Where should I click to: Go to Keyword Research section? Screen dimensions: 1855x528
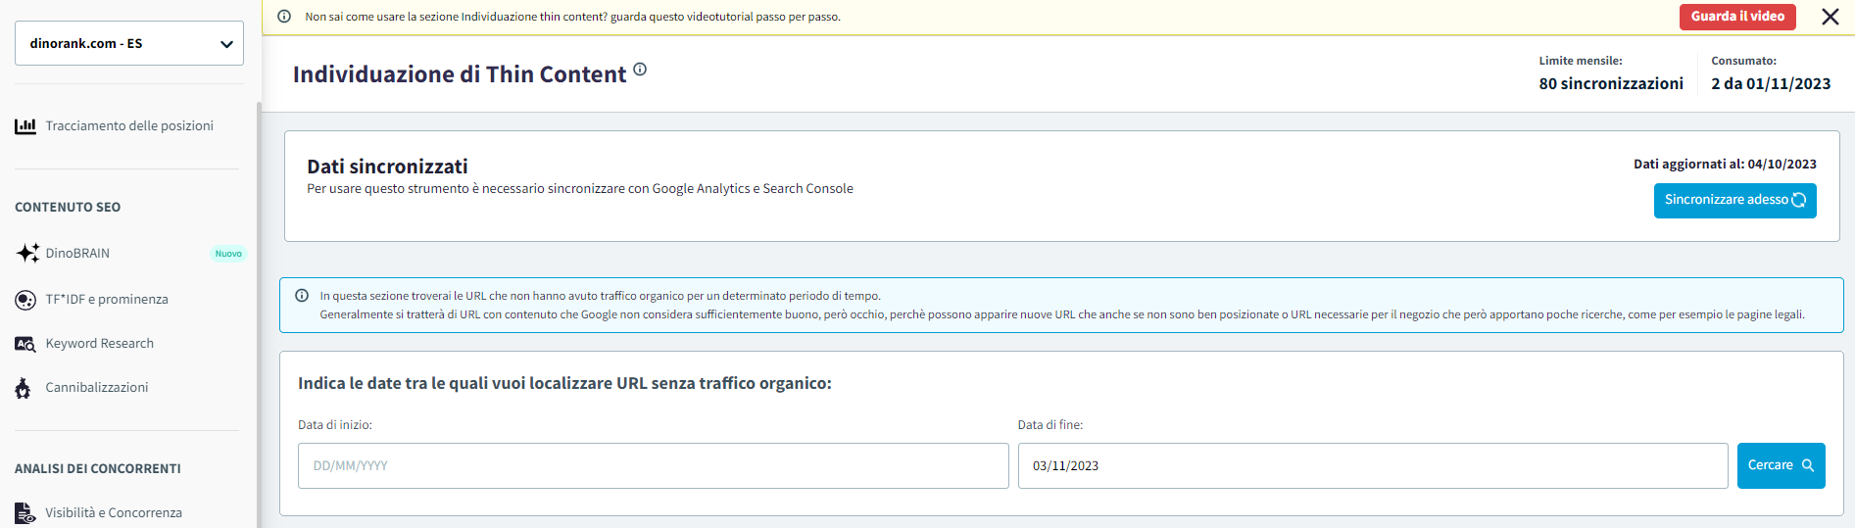click(99, 344)
